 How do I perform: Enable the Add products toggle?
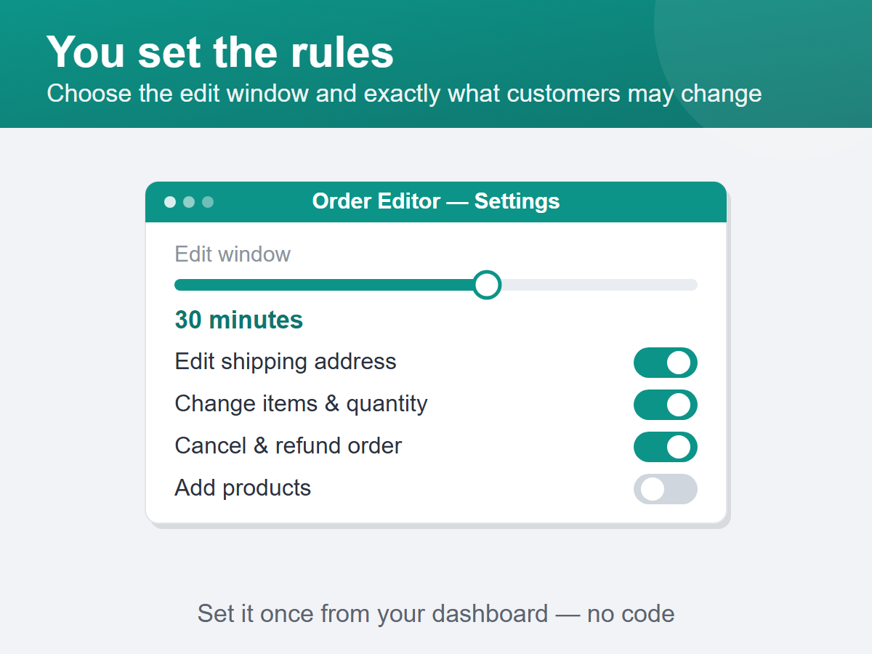[666, 489]
